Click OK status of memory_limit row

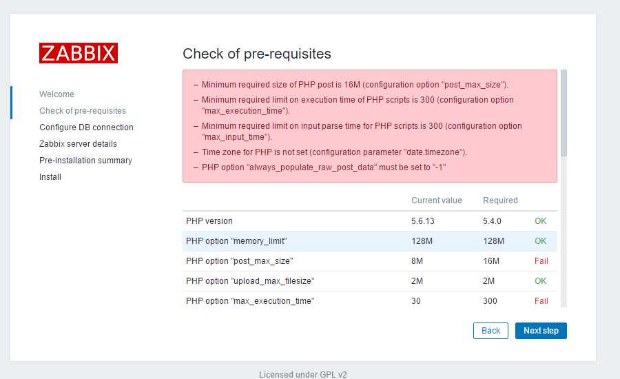tap(541, 241)
